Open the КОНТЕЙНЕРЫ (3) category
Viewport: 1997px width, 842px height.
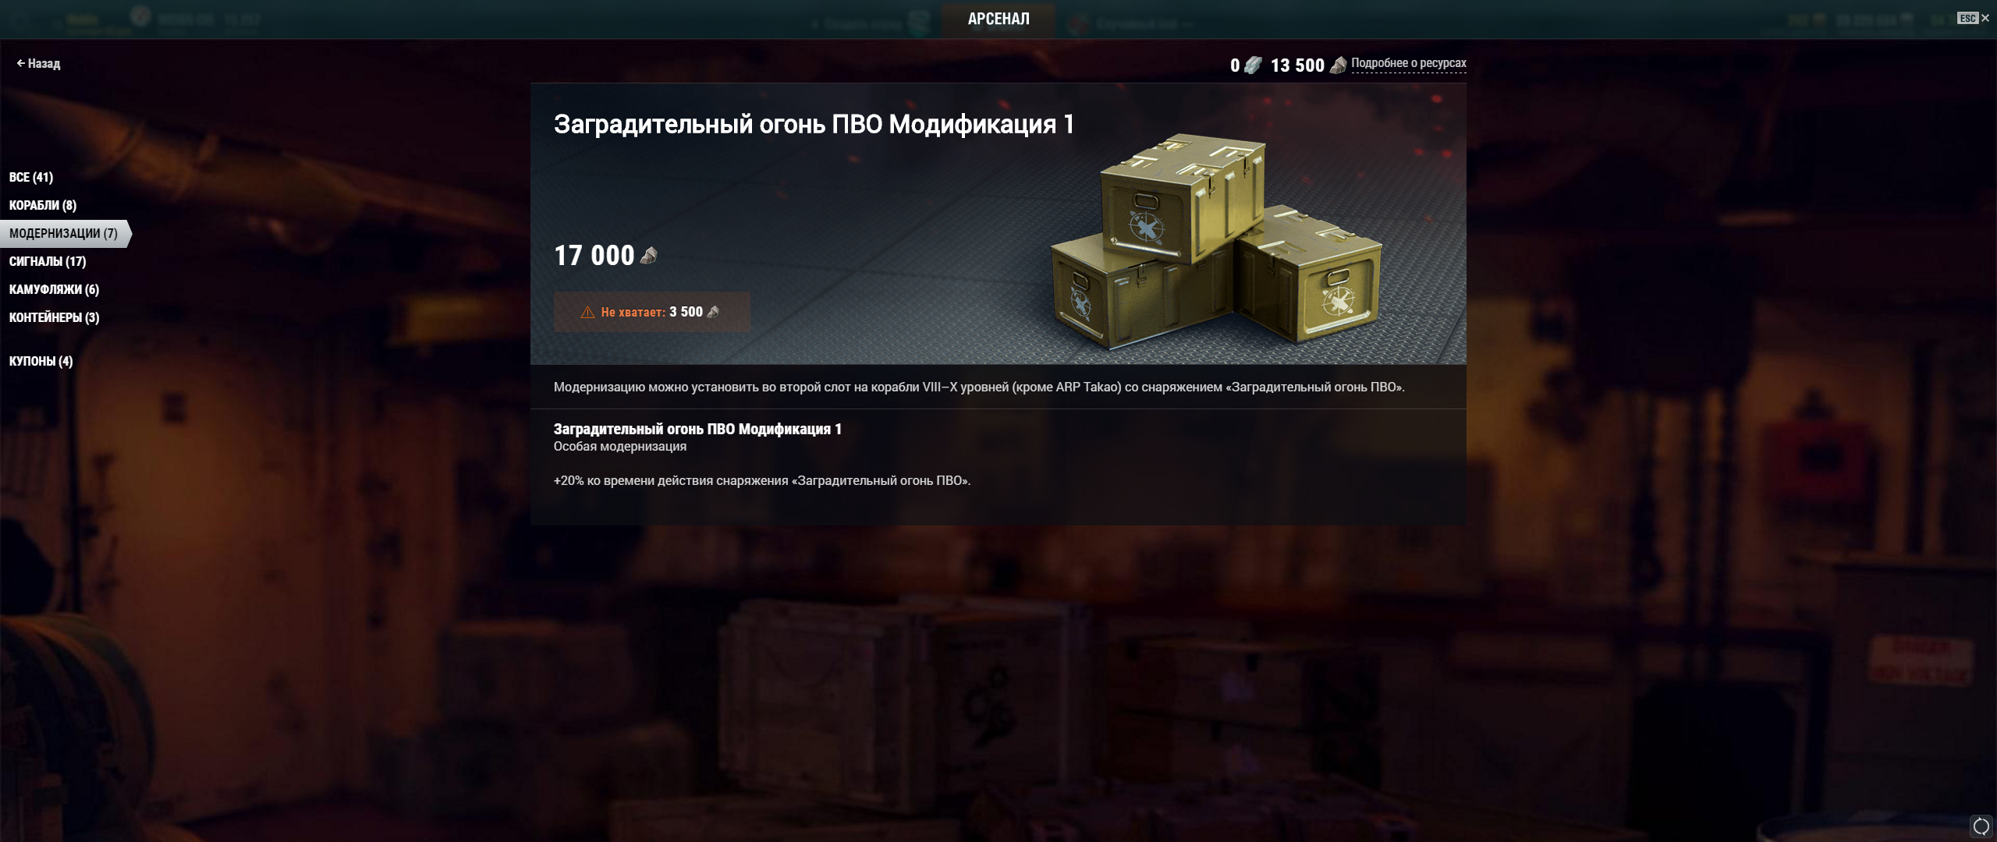click(x=54, y=318)
